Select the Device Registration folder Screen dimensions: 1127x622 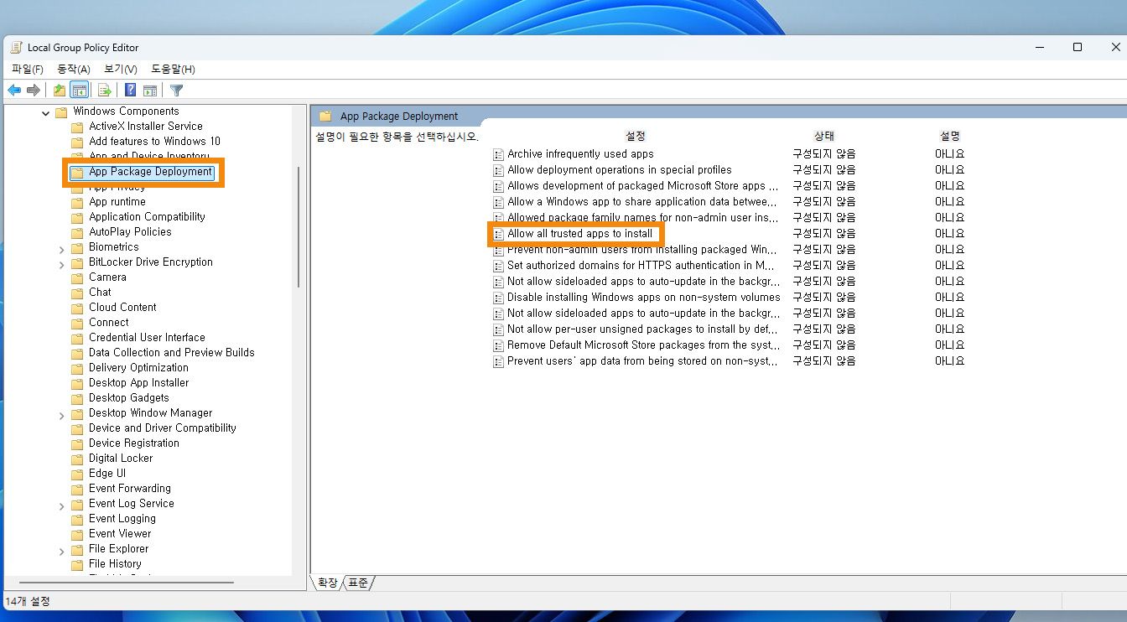(x=134, y=443)
